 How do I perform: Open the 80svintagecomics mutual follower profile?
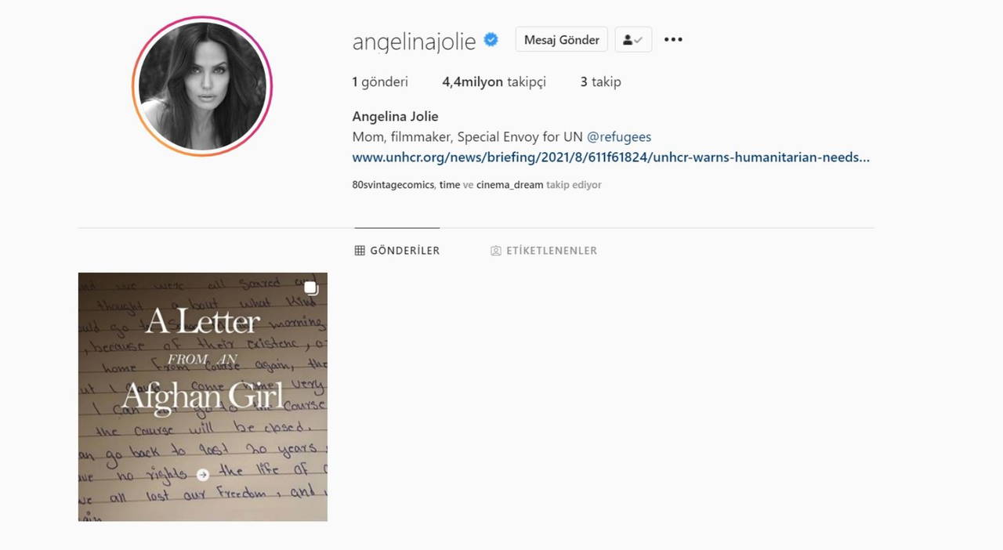coord(393,186)
